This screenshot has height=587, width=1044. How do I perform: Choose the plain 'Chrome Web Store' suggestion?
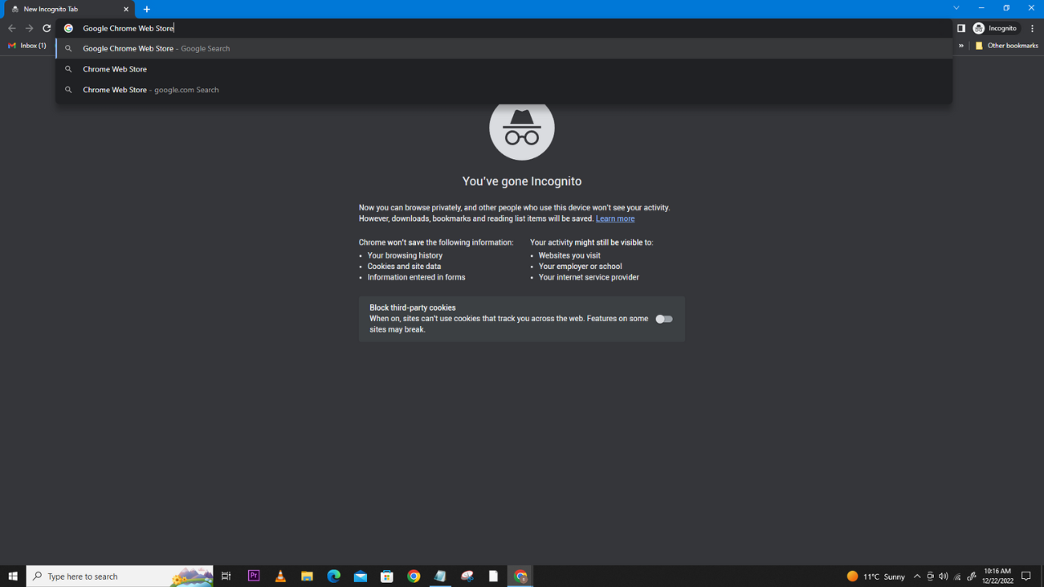tap(504, 69)
